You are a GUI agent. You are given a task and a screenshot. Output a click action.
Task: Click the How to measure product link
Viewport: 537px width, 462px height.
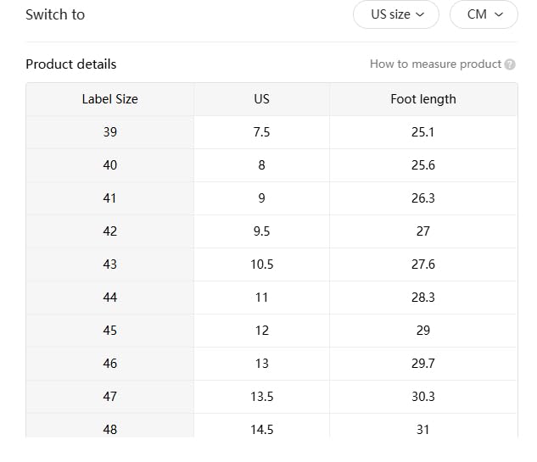(x=435, y=64)
